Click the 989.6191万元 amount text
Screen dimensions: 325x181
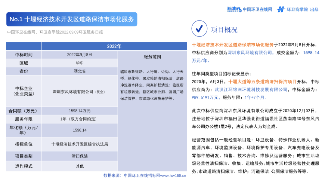[x=205, y=97]
